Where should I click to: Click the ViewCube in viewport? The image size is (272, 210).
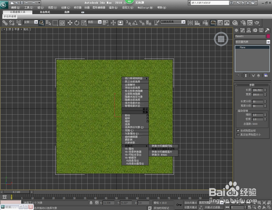pyautogui.click(x=221, y=39)
